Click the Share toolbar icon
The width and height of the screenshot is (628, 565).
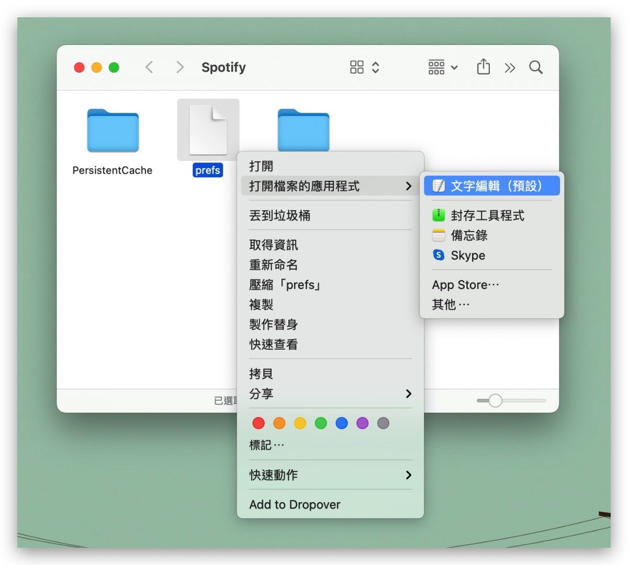[484, 66]
